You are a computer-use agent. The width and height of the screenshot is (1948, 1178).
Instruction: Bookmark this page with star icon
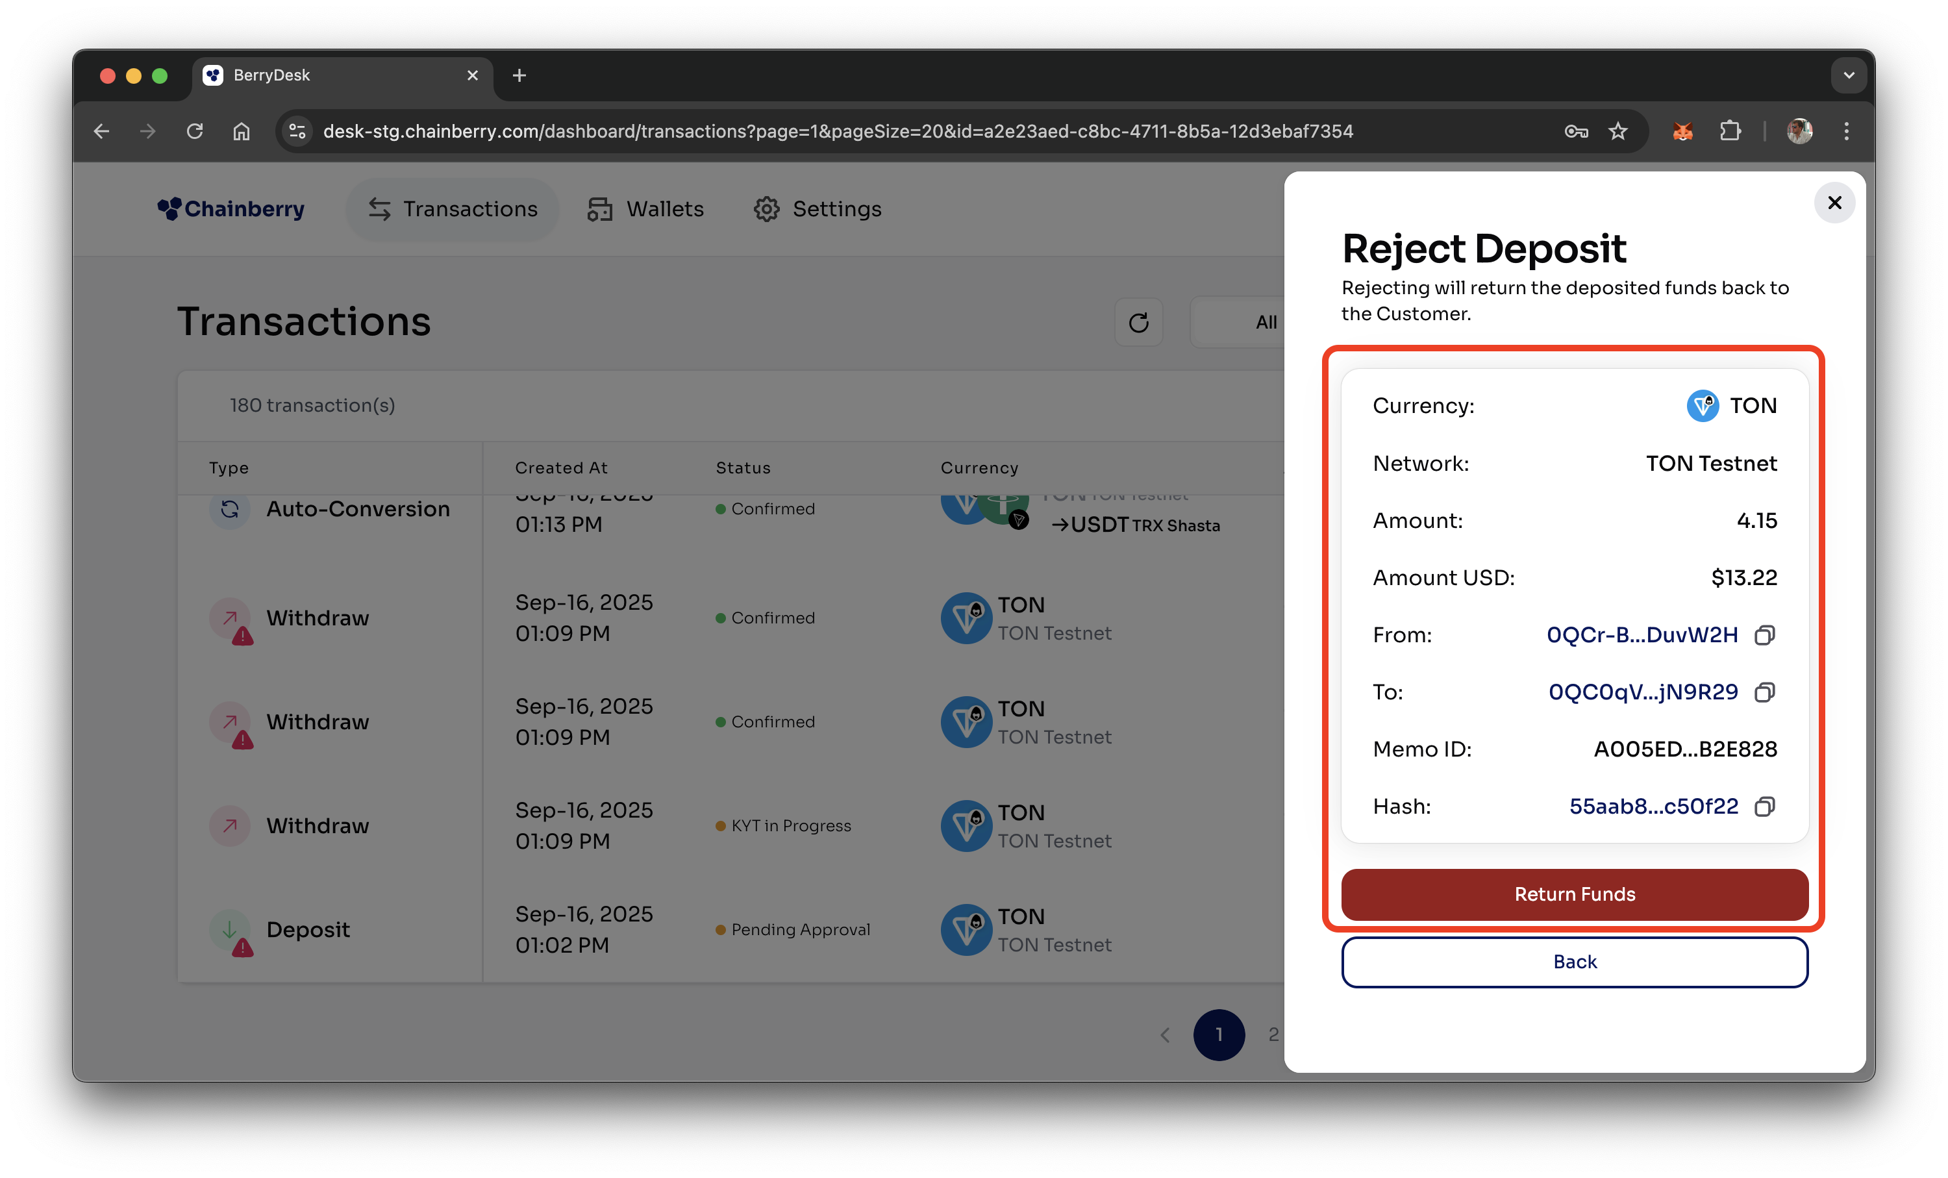(1618, 131)
